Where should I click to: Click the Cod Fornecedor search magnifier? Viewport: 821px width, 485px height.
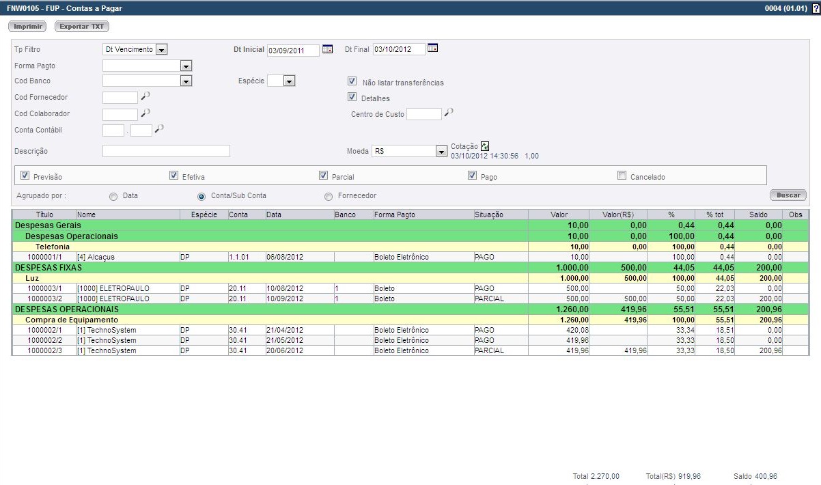pyautogui.click(x=145, y=97)
